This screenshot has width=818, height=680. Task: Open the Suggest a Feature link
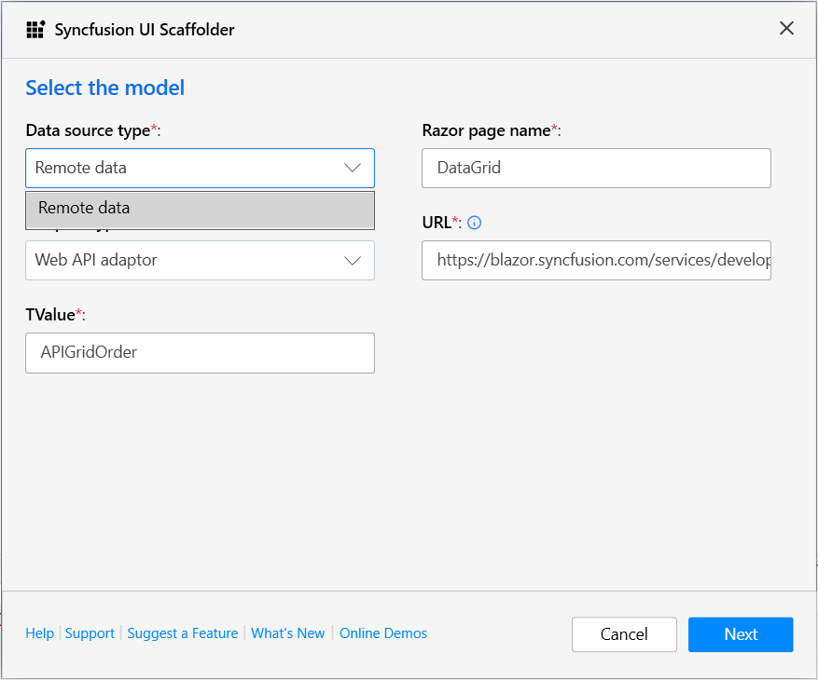pos(183,633)
